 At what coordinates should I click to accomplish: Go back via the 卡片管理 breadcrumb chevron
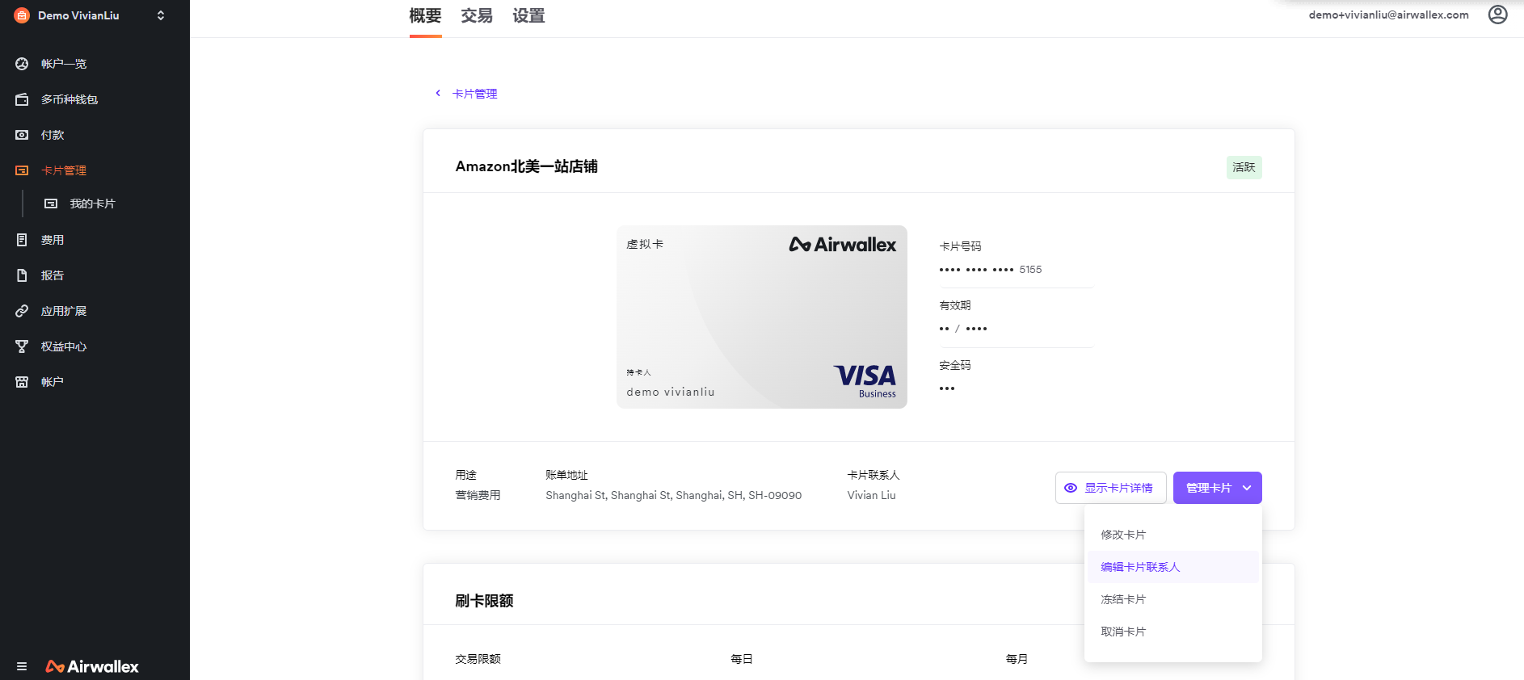(438, 94)
